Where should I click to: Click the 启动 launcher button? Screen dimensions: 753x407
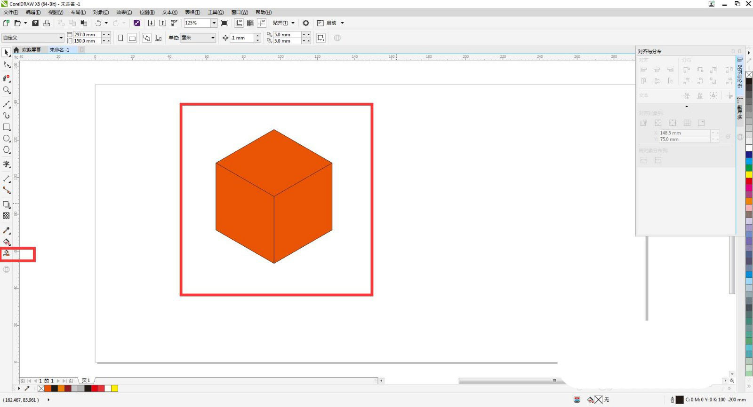(331, 23)
